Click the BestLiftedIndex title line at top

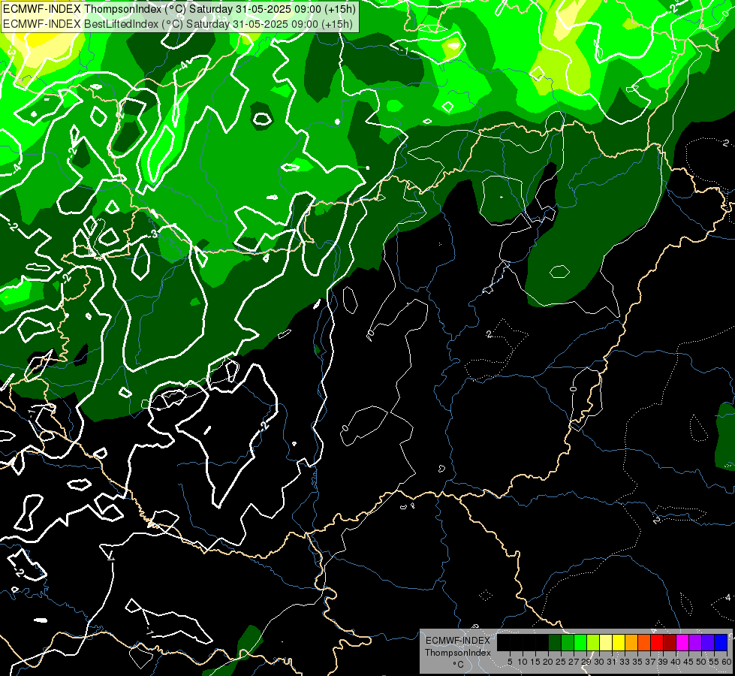[x=178, y=24]
